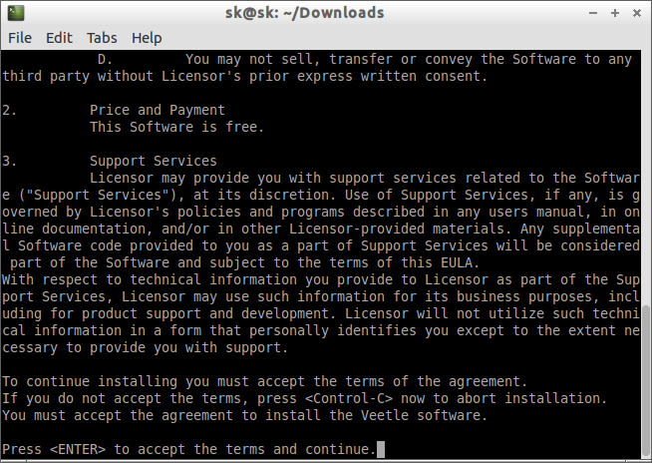Click the <ENTER> text in the prompt

point(78,450)
